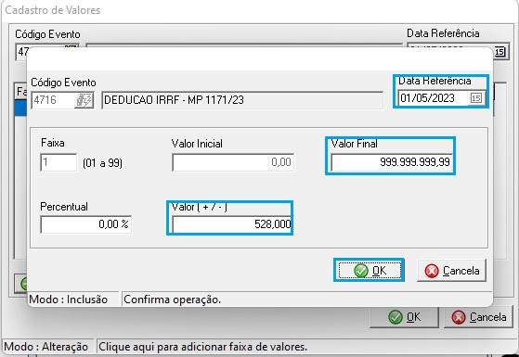Viewport: 519px width, 357px height.
Task: Click the background Código Evento field starting with 47
Action: click(23, 52)
